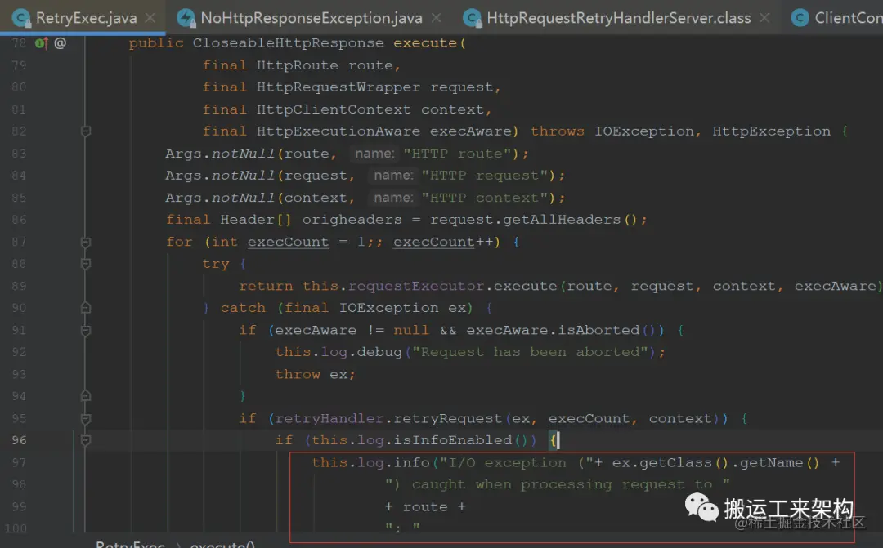Click HttpRoute type on line 79

pos(298,65)
